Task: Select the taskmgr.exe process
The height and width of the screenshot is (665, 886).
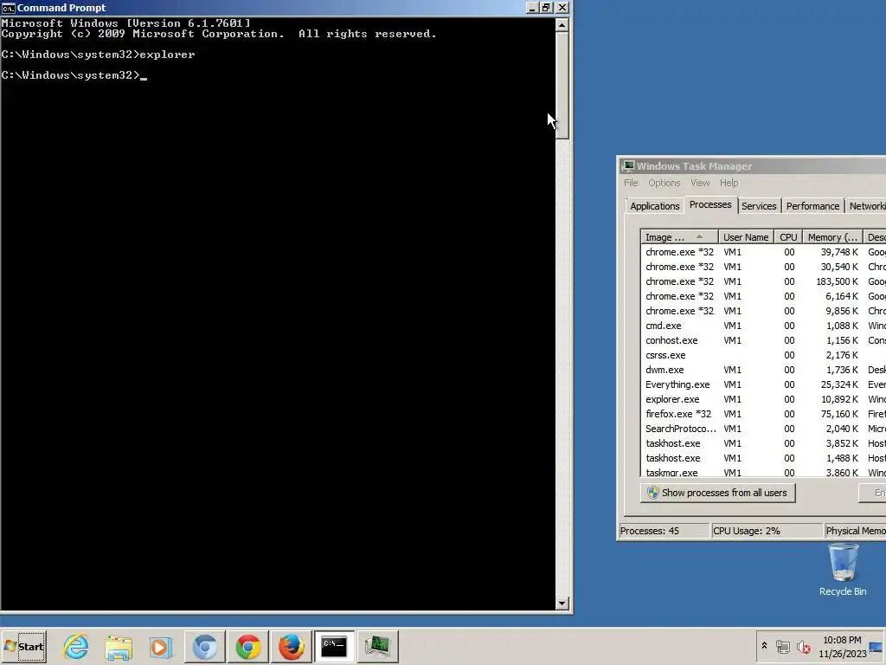Action: [x=764, y=472]
